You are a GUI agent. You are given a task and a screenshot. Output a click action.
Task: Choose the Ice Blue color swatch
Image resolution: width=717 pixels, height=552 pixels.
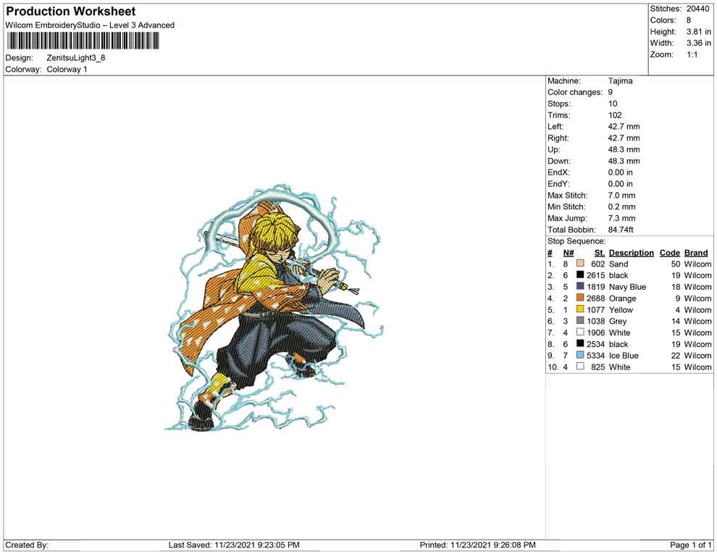click(x=580, y=356)
